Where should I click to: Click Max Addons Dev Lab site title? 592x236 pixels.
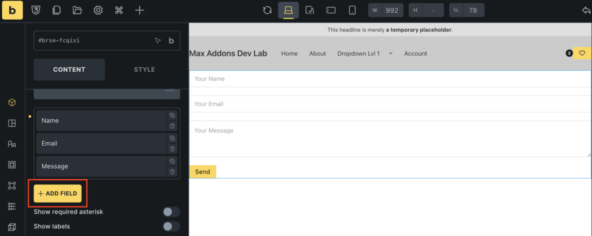pos(228,53)
